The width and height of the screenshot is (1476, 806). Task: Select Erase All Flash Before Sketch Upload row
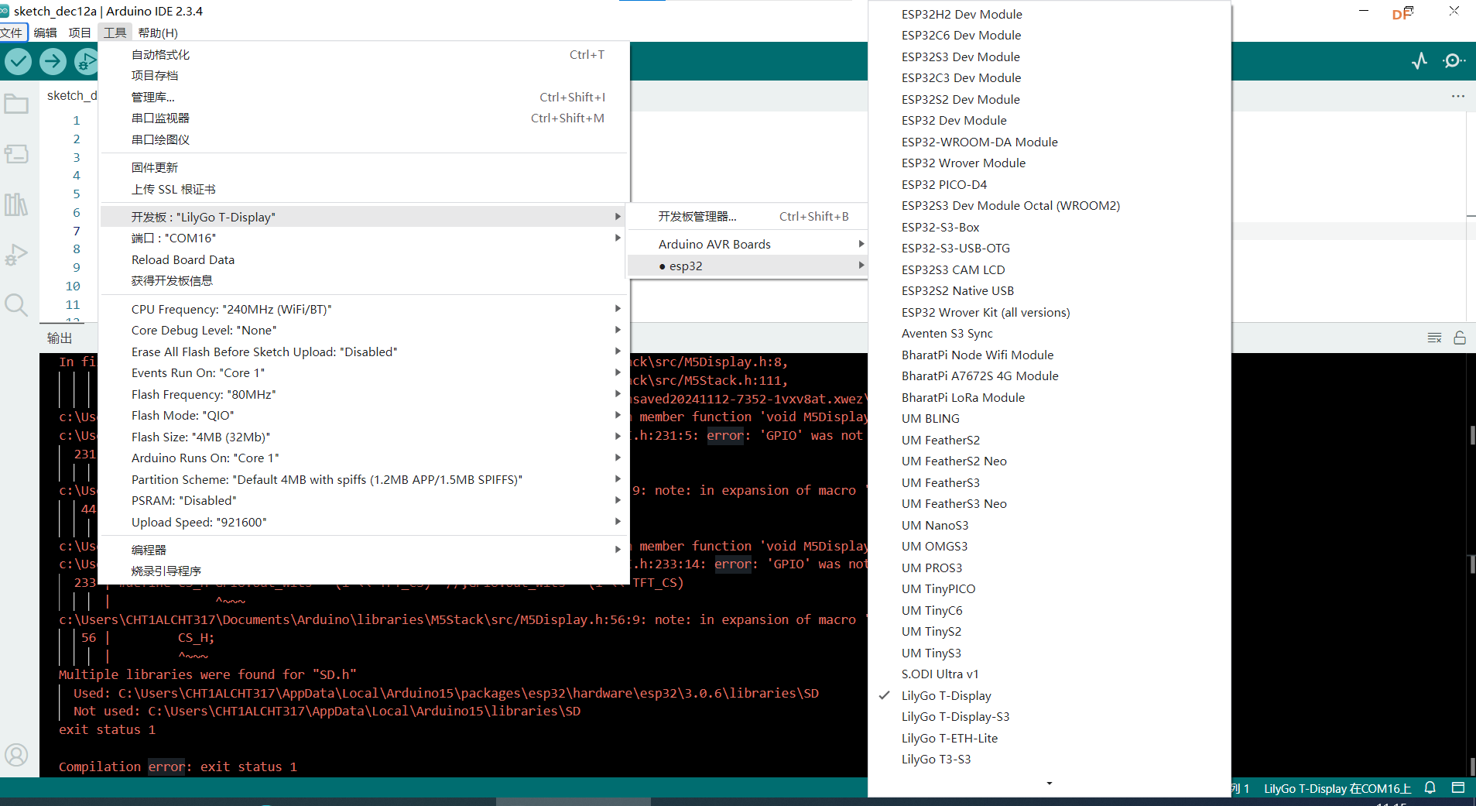coord(364,352)
